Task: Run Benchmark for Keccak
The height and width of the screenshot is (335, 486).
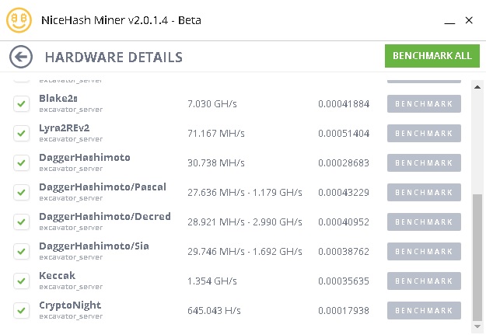Action: pos(424,281)
